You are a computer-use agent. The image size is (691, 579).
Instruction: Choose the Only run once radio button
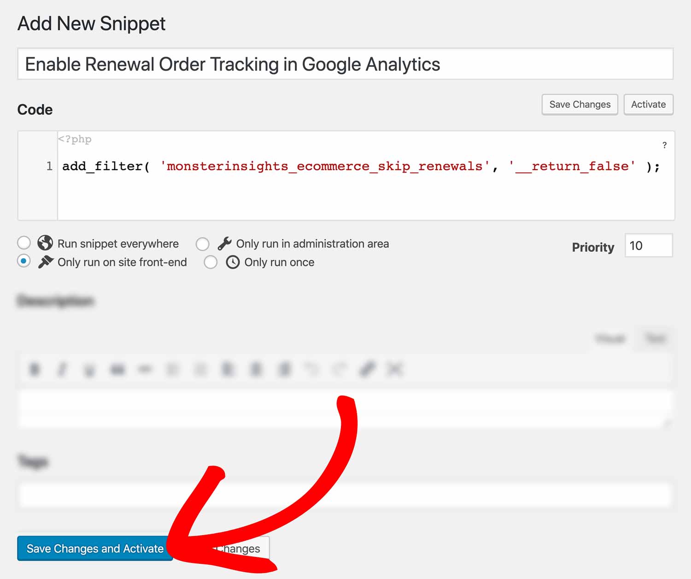211,262
